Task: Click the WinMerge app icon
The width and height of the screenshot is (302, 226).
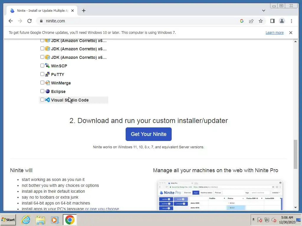Action: [x=47, y=83]
